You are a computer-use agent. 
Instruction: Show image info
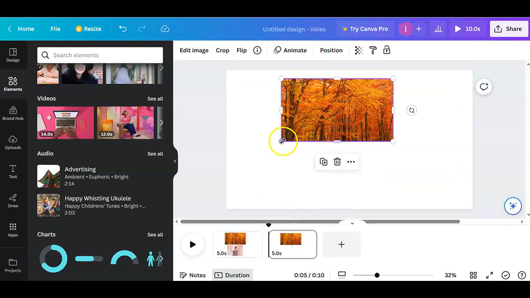[x=257, y=50]
